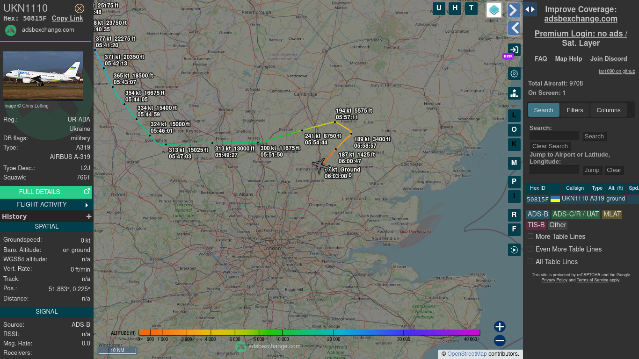The width and height of the screenshot is (639, 359).
Task: Toggle the P map option button
Action: click(514, 182)
